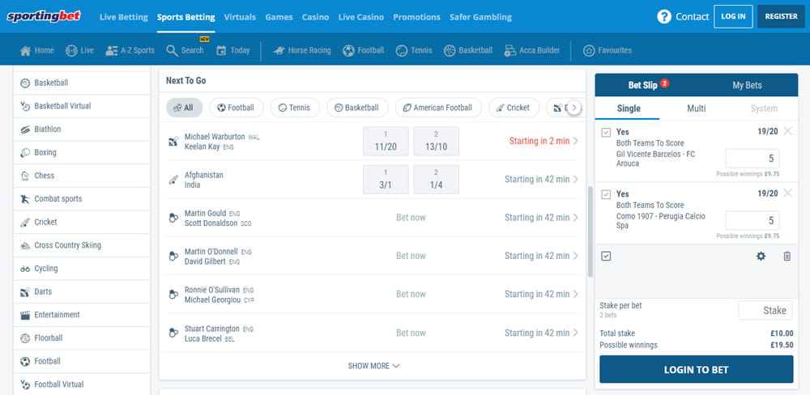
Task: Click the sportingbet logo
Action: (44, 16)
